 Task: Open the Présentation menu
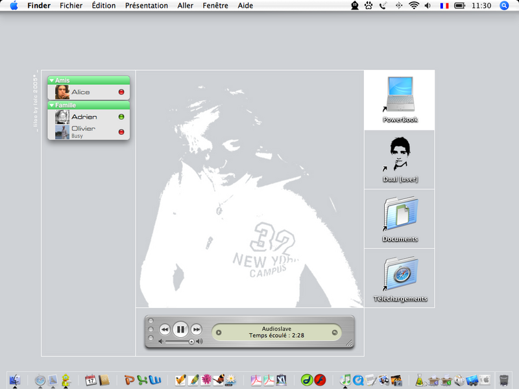[x=147, y=6]
